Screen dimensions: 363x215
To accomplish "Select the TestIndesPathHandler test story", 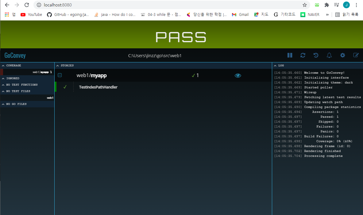I will (98, 87).
